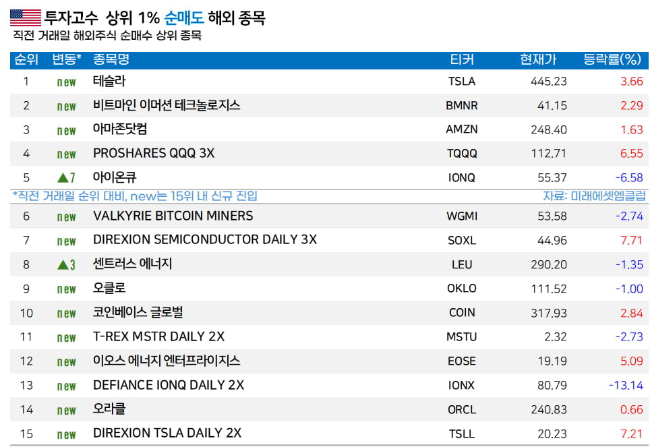Viewport: 650px width, 447px height.
Task: Click the new badge in the 테슬라 row
Action: (x=66, y=82)
